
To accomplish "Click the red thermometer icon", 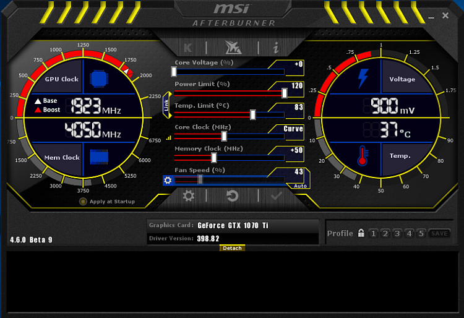I will coord(363,156).
